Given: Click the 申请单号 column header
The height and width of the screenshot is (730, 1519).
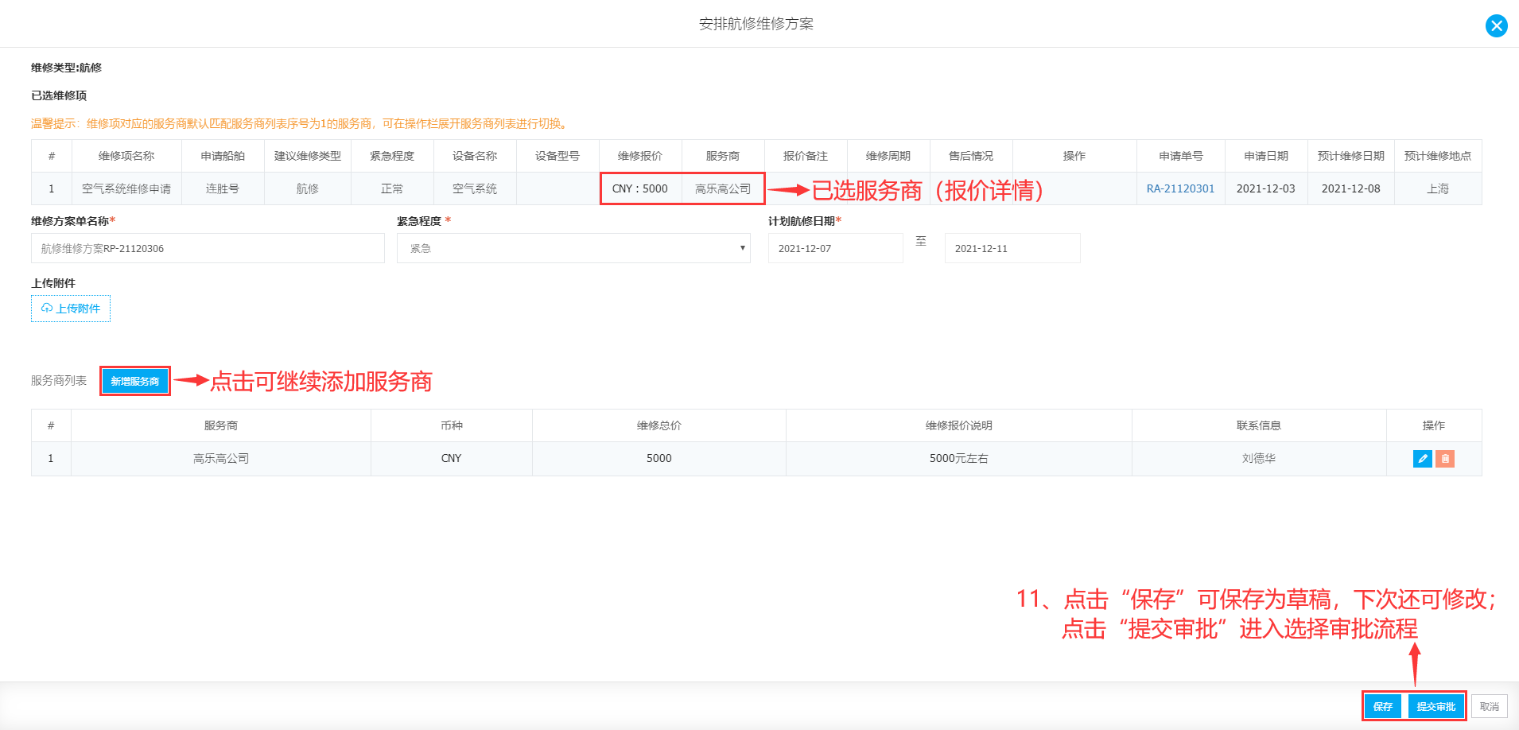Looking at the screenshot, I should (1181, 156).
